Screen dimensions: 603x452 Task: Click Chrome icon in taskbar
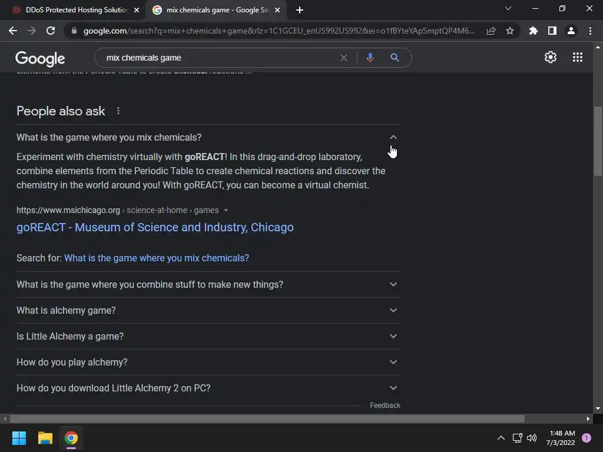[x=71, y=438]
